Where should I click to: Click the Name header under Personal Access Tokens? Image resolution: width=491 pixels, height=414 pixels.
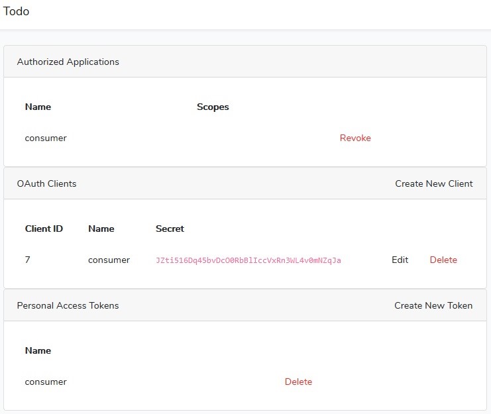(x=38, y=350)
